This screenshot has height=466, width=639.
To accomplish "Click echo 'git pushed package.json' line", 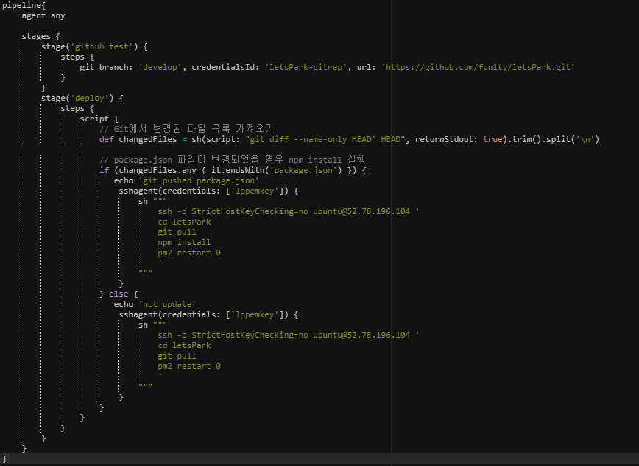I will click(x=186, y=180).
